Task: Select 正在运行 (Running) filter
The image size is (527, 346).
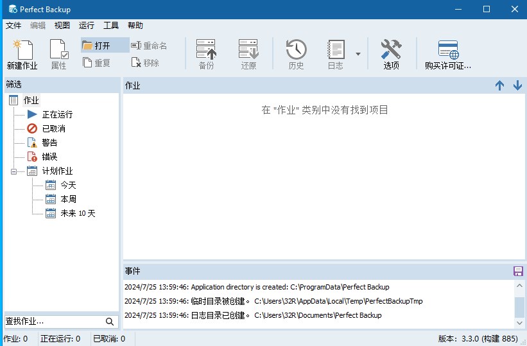Action: click(57, 114)
